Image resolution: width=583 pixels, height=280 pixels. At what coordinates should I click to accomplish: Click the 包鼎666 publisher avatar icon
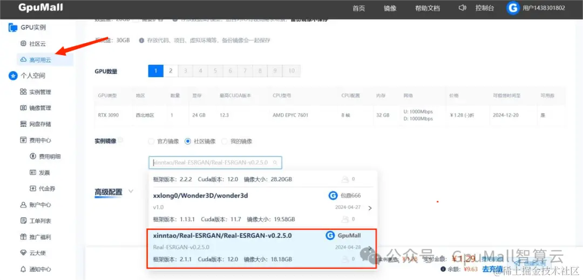tap(333, 195)
